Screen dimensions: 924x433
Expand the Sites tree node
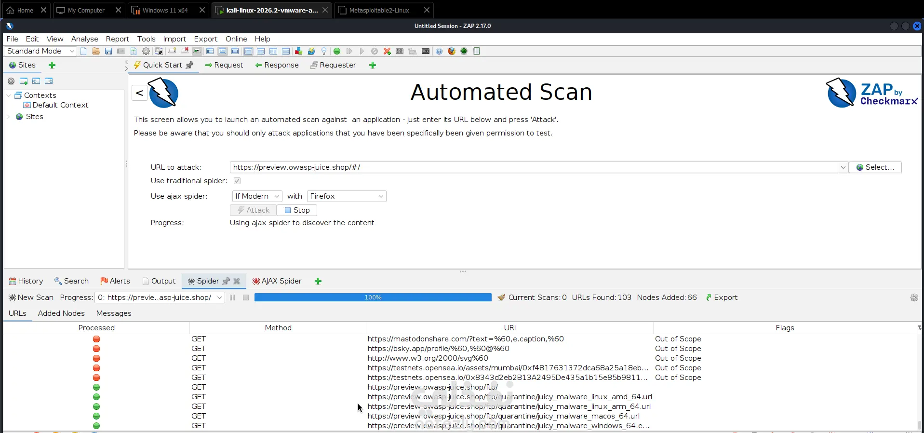[9, 117]
